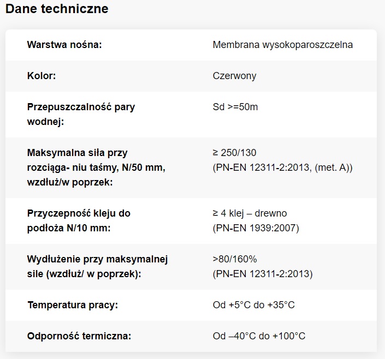Click '(PN-EN 12311-2:2013)' under elongation value
This screenshot has width=385, height=359.
click(x=263, y=274)
